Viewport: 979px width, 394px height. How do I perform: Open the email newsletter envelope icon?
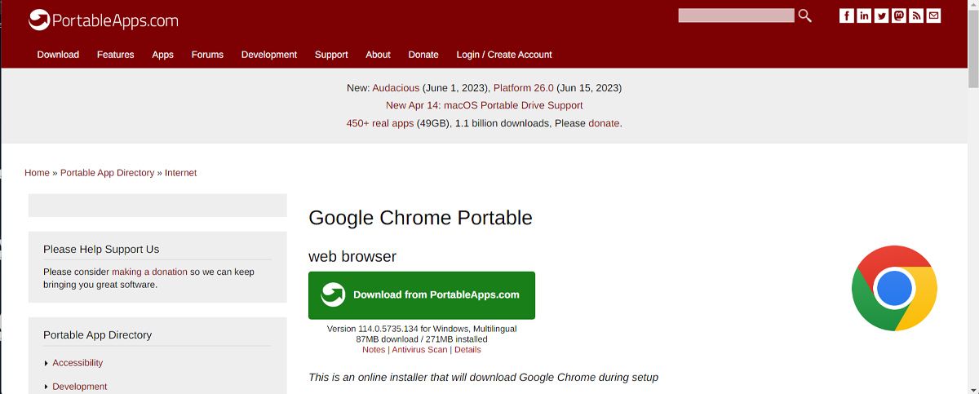pyautogui.click(x=933, y=15)
